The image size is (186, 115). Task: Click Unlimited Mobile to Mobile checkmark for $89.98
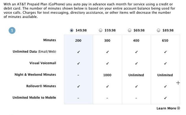click(165, 98)
